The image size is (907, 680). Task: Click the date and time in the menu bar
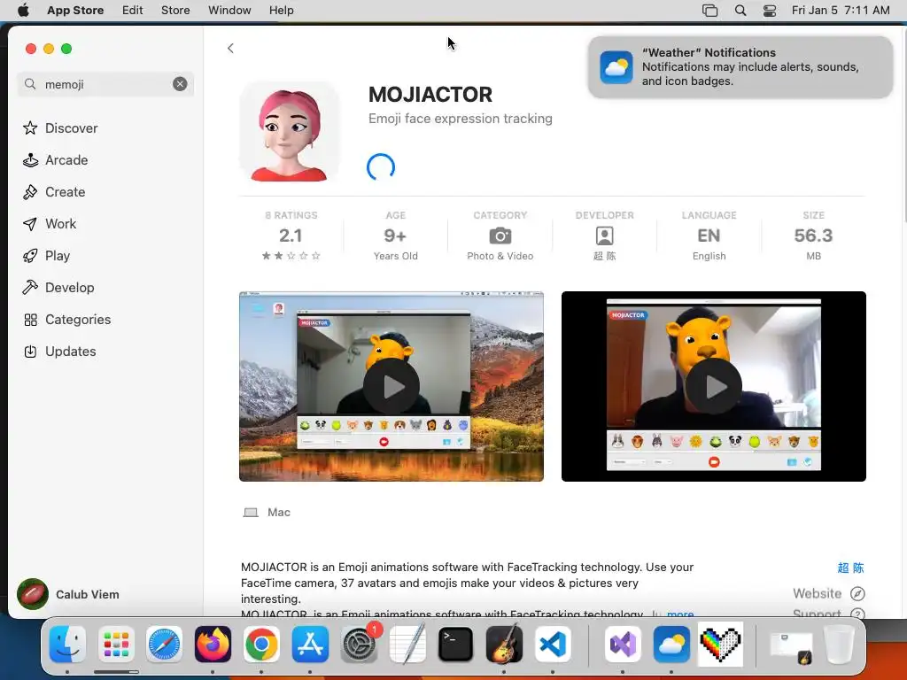(x=841, y=11)
